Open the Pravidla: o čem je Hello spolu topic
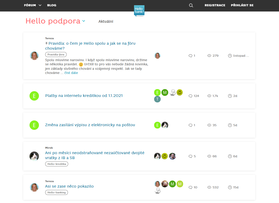This screenshot has height=203, width=279. 90,46
